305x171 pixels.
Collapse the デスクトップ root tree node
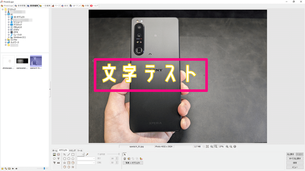point(3,9)
